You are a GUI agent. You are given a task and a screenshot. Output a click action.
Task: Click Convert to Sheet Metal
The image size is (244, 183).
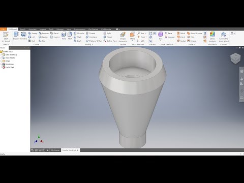(224, 37)
